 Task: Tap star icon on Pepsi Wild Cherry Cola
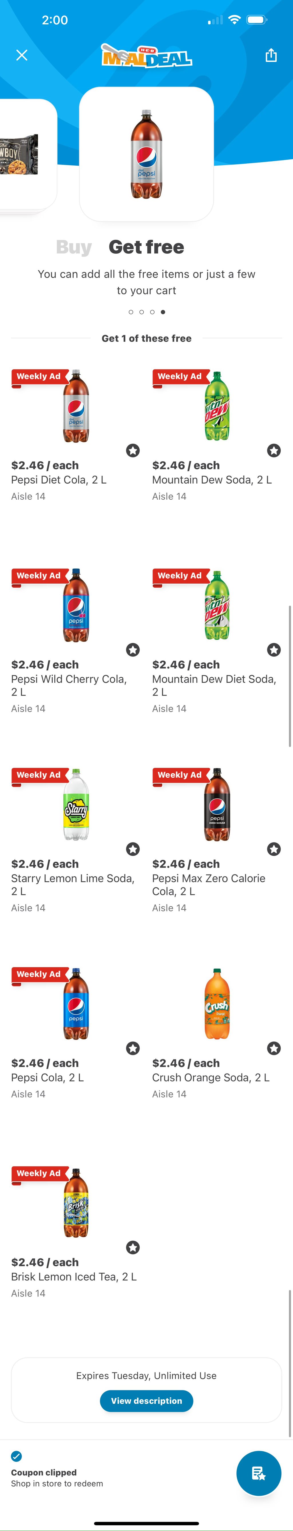tap(133, 650)
